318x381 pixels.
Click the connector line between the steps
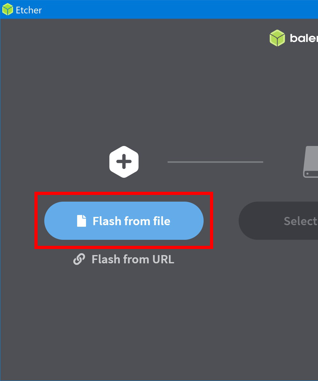tap(215, 162)
